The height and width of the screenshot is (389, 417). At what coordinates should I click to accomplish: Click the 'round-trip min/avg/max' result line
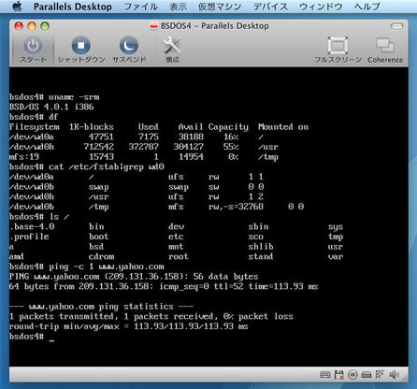pyautogui.click(x=129, y=326)
